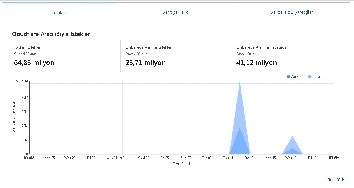Hide the Cached series via legend label
The image size is (354, 188).
pos(297,77)
